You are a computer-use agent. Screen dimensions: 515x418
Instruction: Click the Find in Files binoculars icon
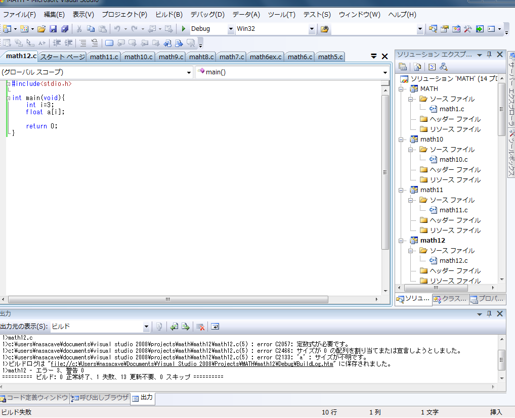324,29
